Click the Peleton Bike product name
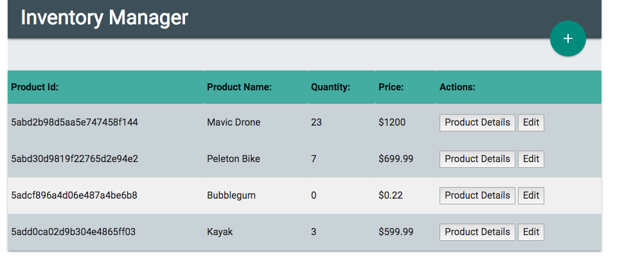The image size is (624, 271). 234,159
